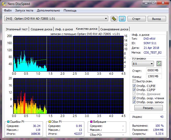The height and width of the screenshot is (140, 171).
Task: Open the Файл menu
Action: point(8,10)
